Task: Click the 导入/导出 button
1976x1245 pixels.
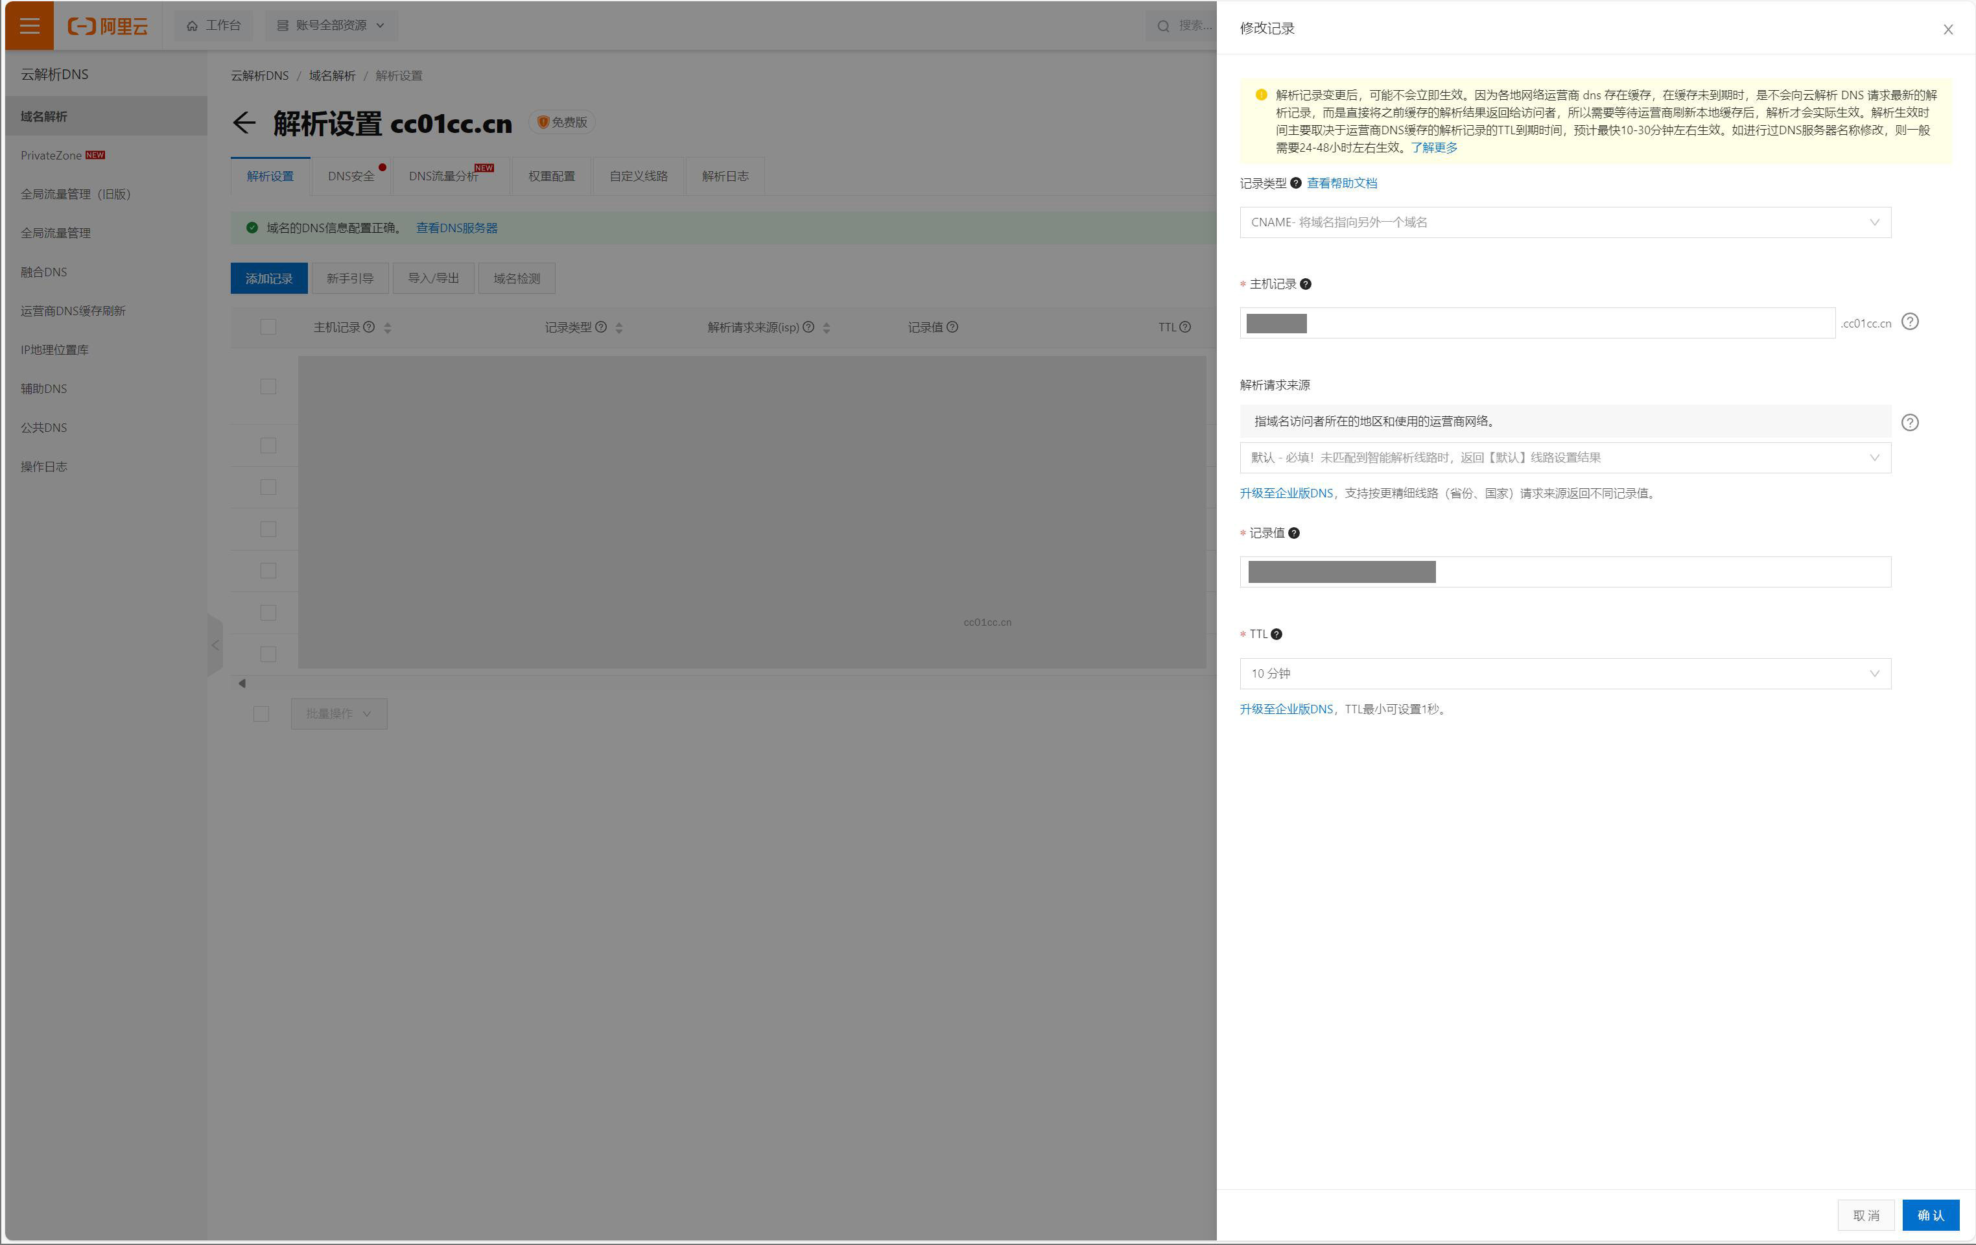Action: 433,278
